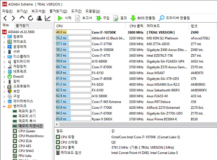The width and height of the screenshot is (217, 160).
Task: Click the forward navigation arrow
Action: pos(13,18)
